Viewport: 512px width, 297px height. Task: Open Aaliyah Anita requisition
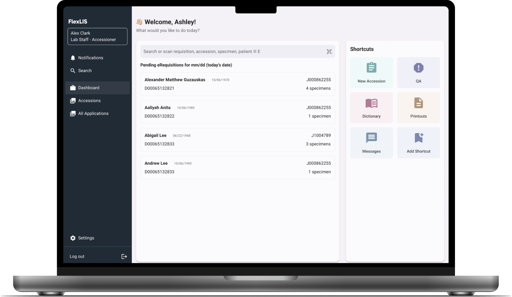pyautogui.click(x=237, y=112)
